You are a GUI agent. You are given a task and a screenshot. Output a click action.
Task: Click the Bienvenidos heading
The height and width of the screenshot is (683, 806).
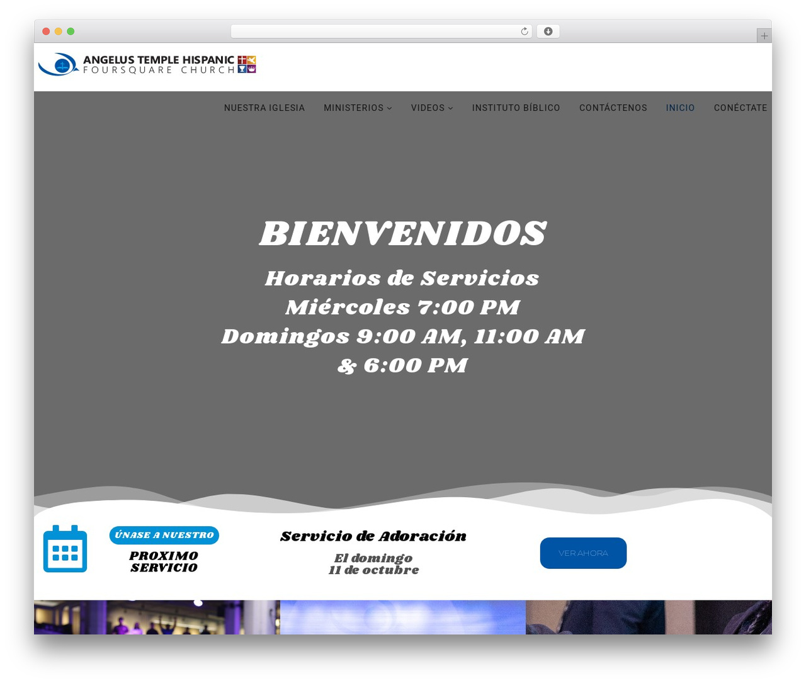coord(403,234)
